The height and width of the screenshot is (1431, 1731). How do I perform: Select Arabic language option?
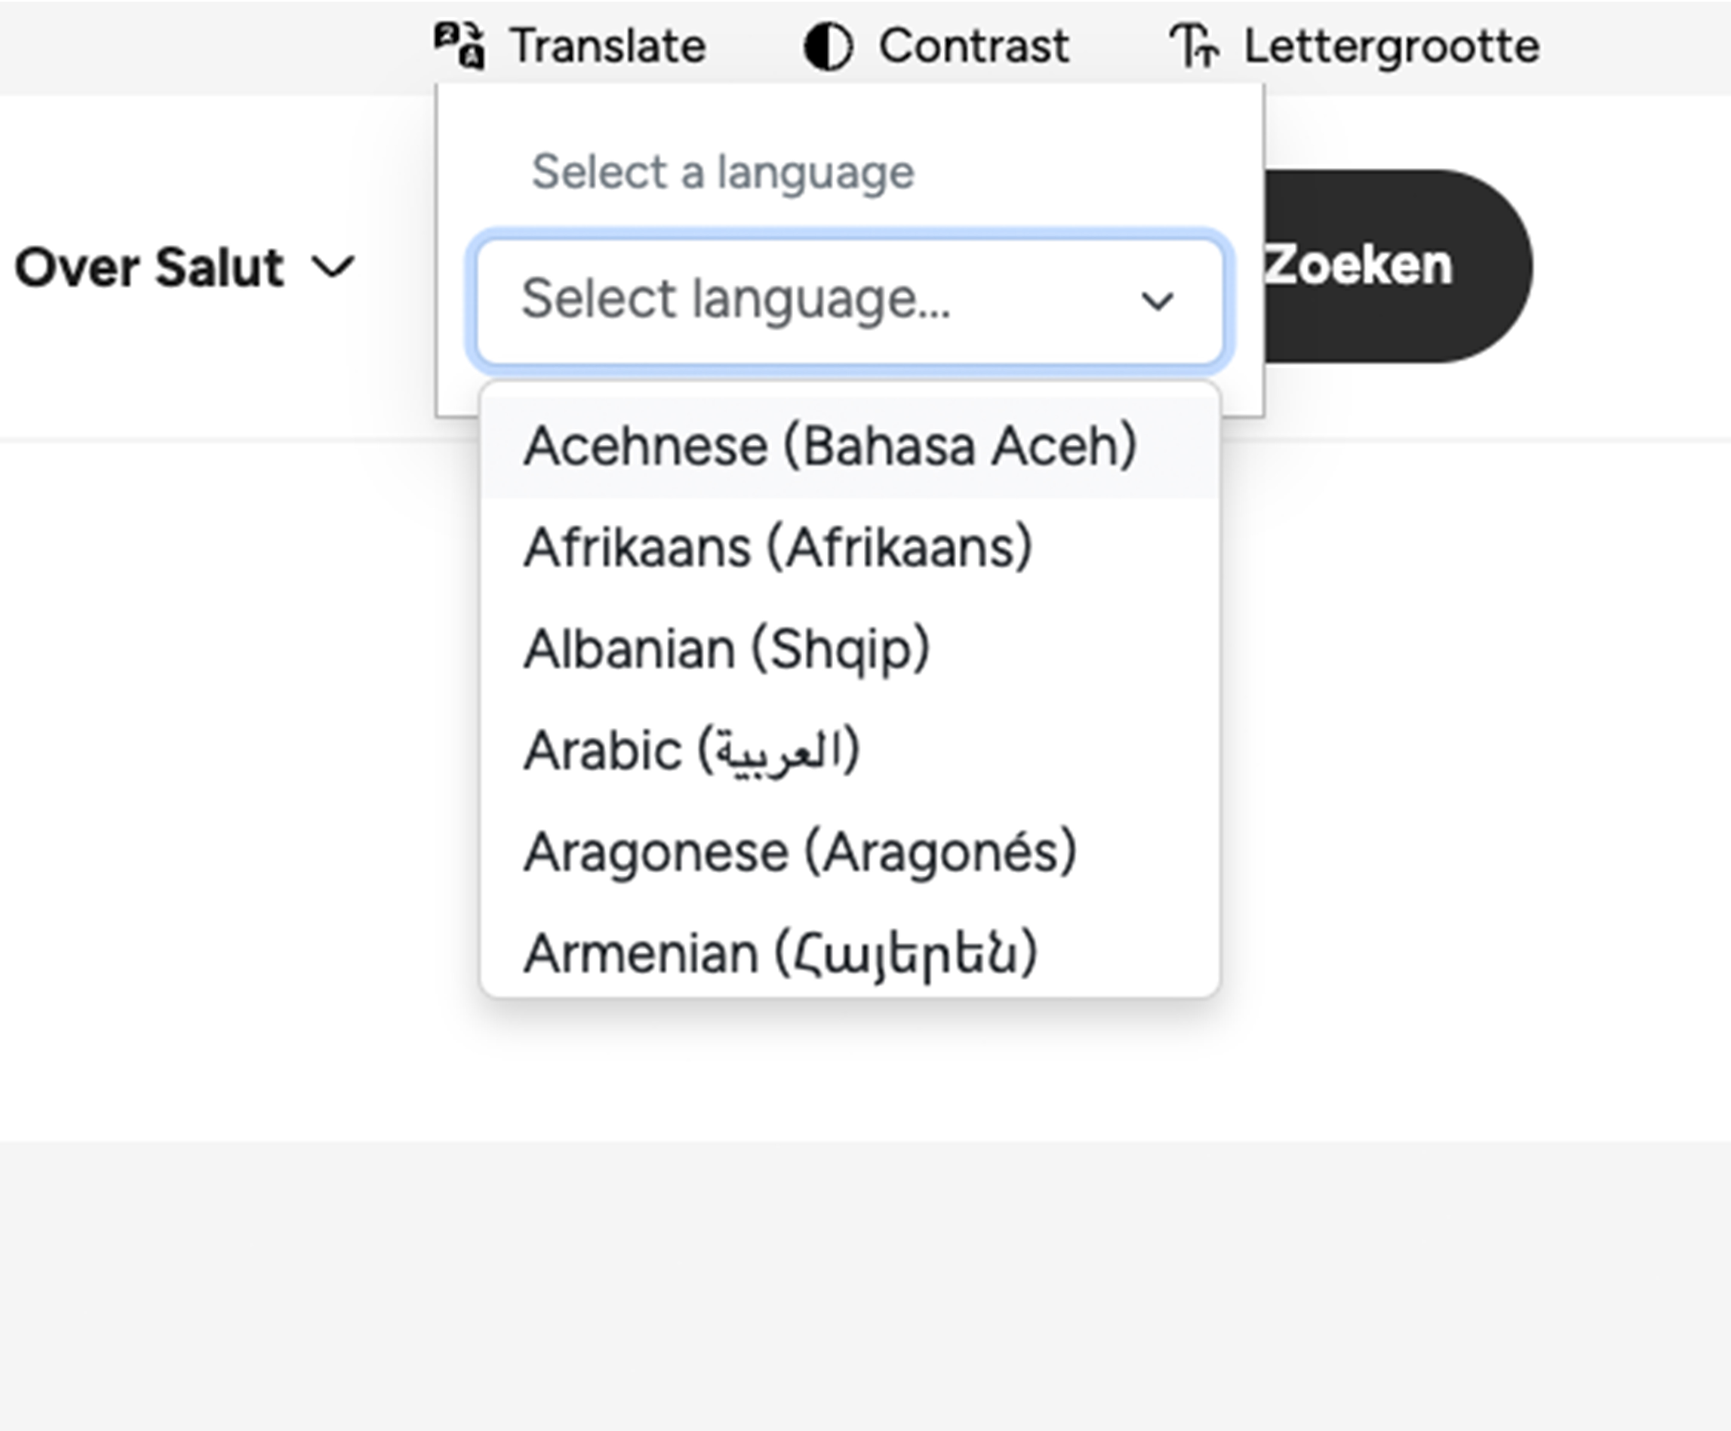[850, 751]
